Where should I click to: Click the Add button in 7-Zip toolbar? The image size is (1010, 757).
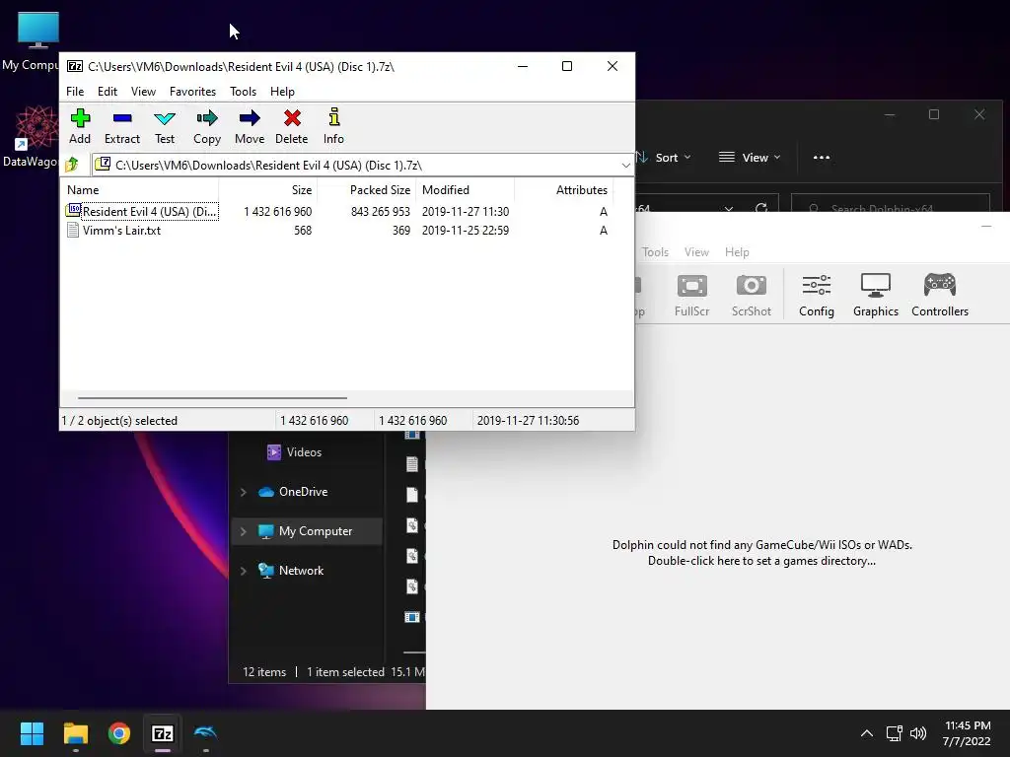[80, 127]
